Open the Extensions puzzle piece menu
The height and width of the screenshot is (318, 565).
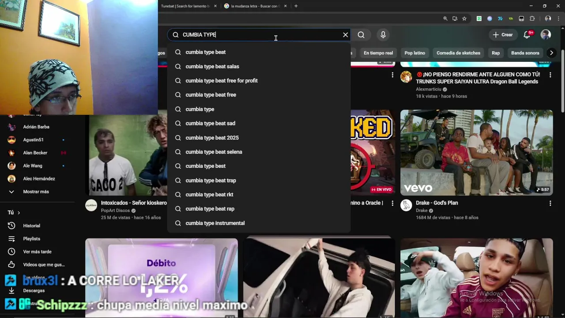532,19
